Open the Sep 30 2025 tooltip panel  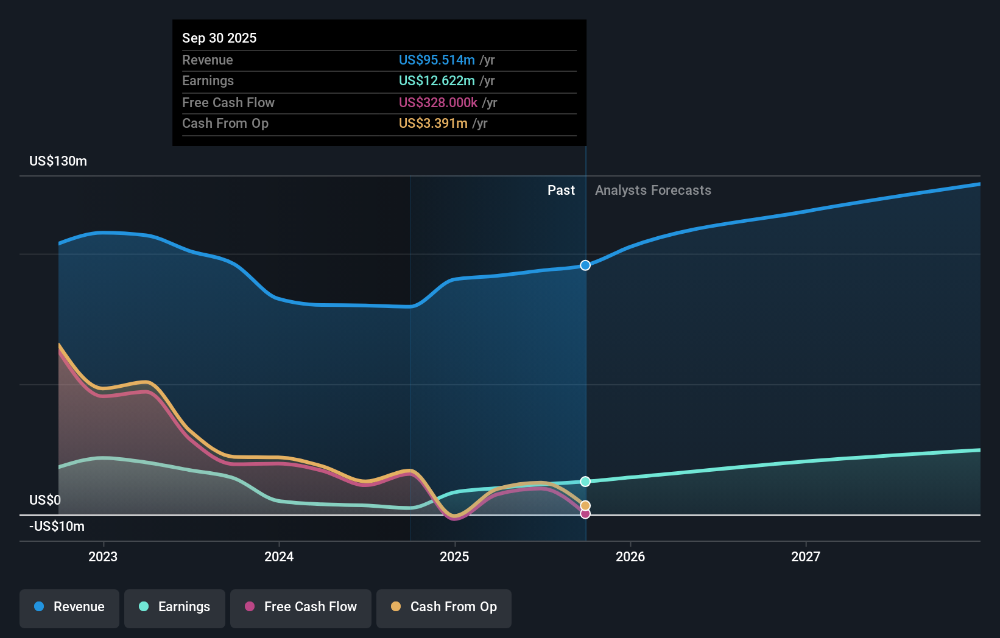click(x=379, y=83)
